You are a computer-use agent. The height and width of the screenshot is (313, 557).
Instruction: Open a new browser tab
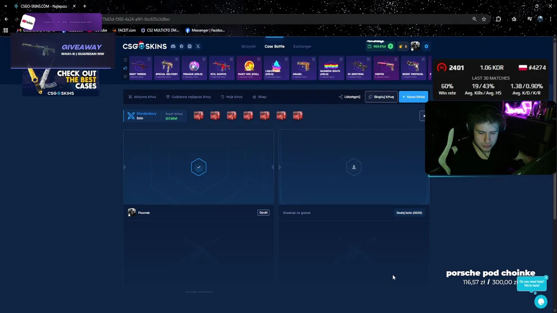click(84, 6)
